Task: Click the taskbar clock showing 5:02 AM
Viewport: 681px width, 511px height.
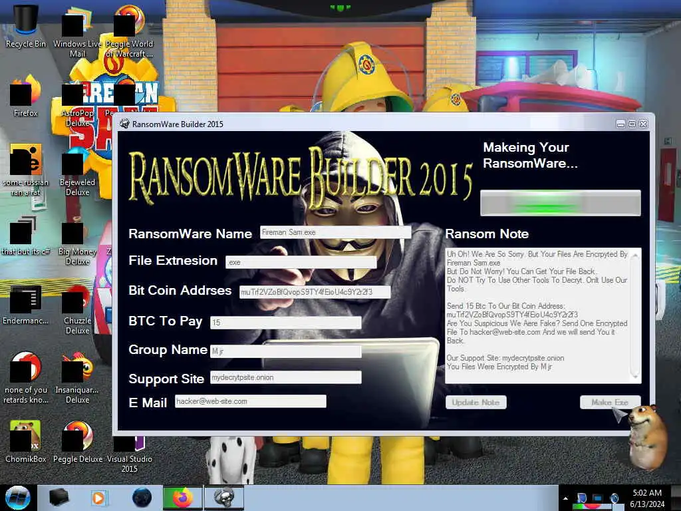Action: coord(647,498)
